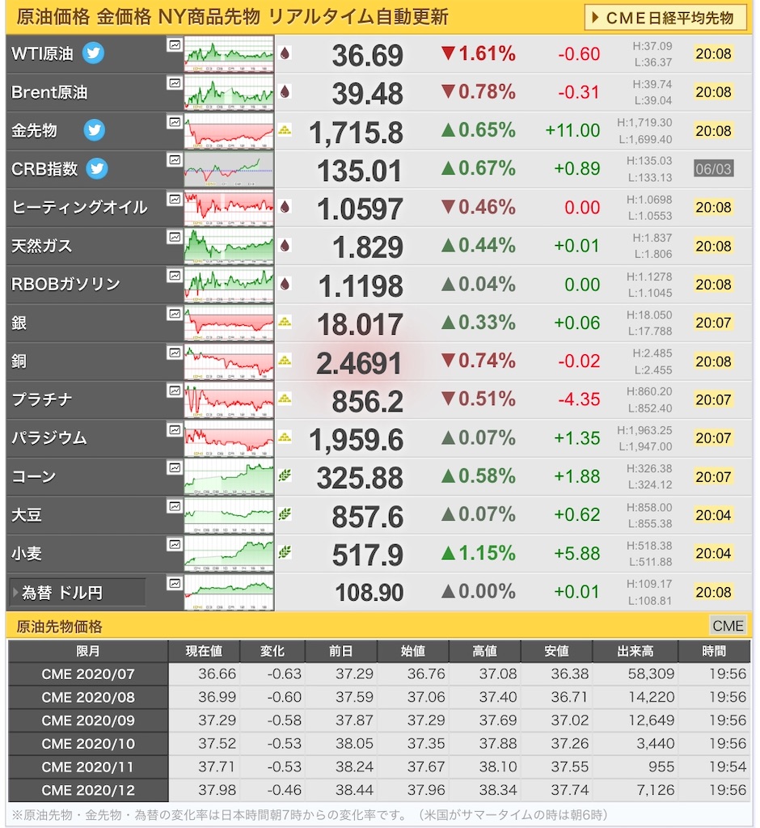
Task: Open chart popup icon for パラジウム
Action: click(x=175, y=430)
